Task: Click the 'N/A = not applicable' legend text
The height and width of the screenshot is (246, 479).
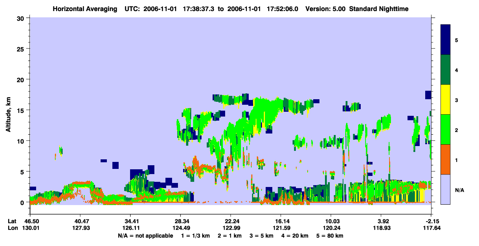Action: point(145,235)
